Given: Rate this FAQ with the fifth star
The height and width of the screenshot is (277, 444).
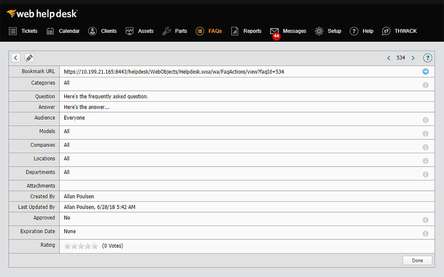Looking at the screenshot, I should (x=95, y=245).
